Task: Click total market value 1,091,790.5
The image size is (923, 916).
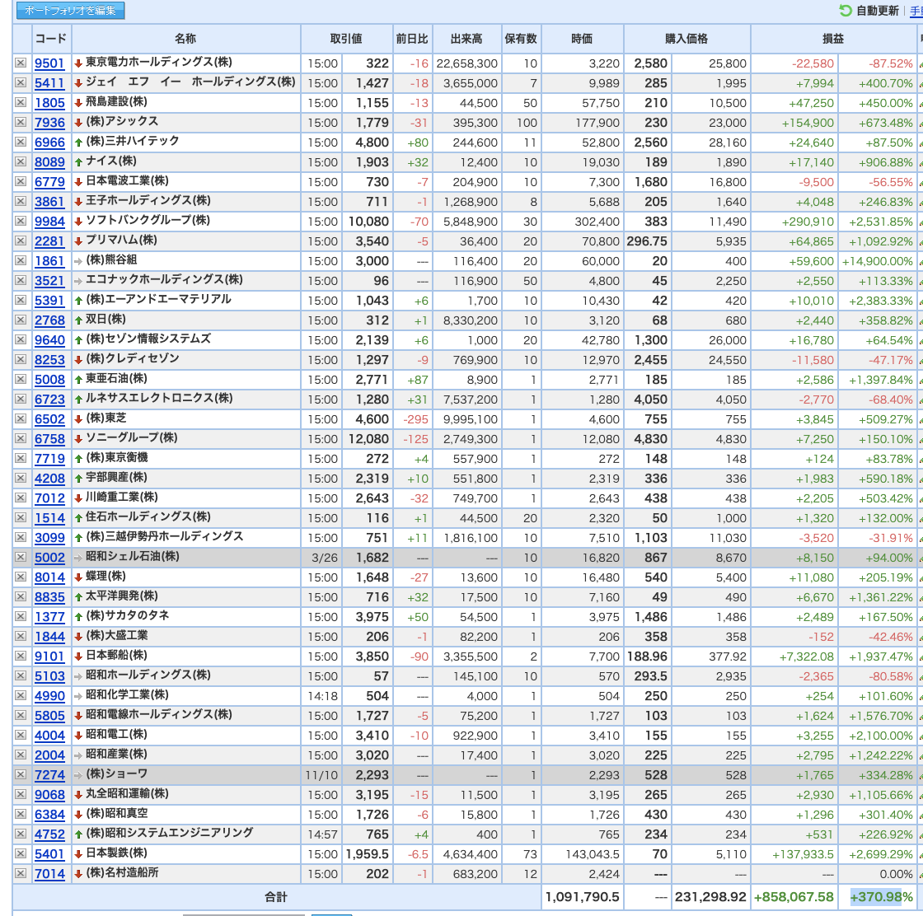Action: tap(582, 897)
